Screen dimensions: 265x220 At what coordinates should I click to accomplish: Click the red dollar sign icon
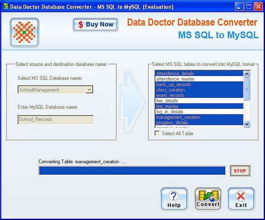point(81,25)
